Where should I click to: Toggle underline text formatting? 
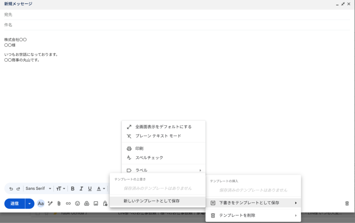pyautogui.click(x=90, y=189)
